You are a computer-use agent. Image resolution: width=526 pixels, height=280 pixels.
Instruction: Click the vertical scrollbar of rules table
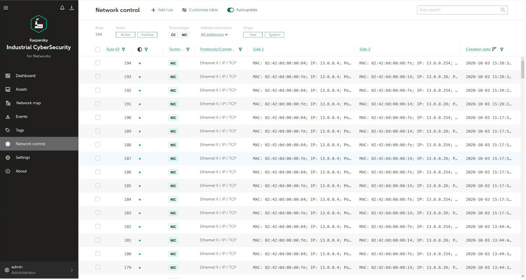point(523,70)
